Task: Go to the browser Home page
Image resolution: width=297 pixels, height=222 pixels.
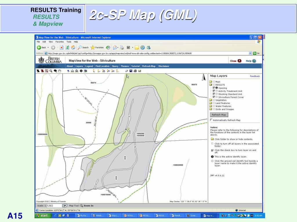Action: (x=73, y=48)
